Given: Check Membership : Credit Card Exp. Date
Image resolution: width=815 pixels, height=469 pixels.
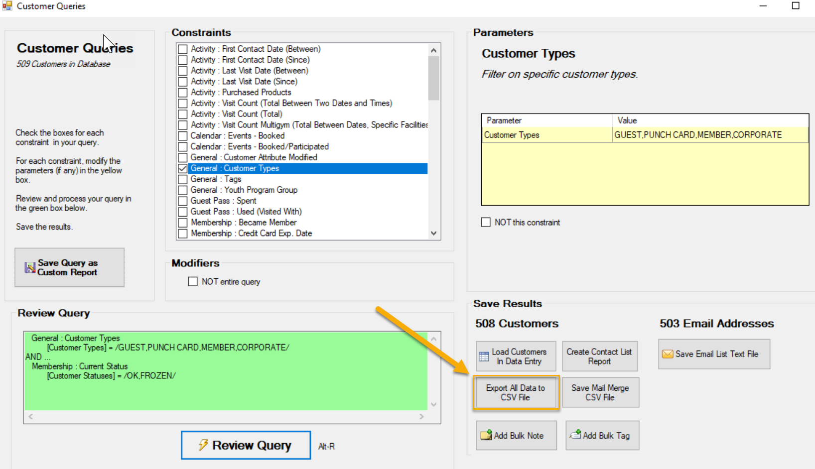Looking at the screenshot, I should (x=183, y=234).
